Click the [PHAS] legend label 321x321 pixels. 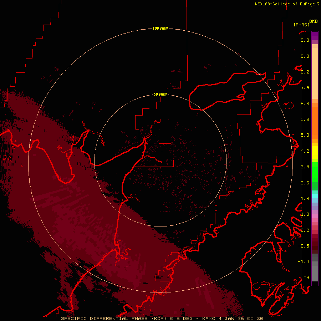(x=301, y=25)
